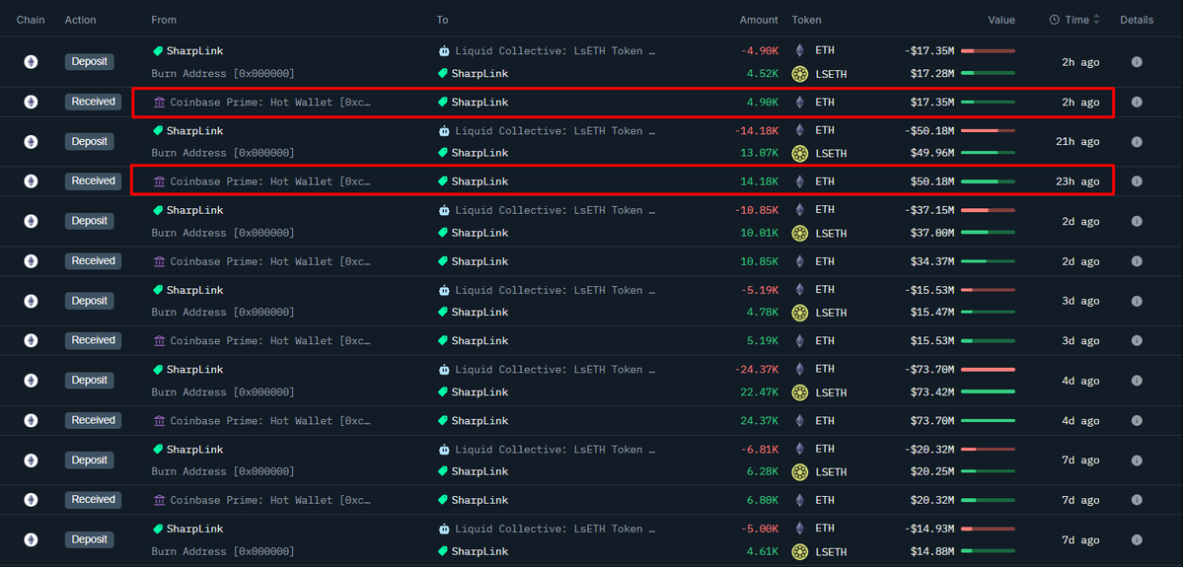Click Deposit badge on the 21h ago row

[89, 142]
